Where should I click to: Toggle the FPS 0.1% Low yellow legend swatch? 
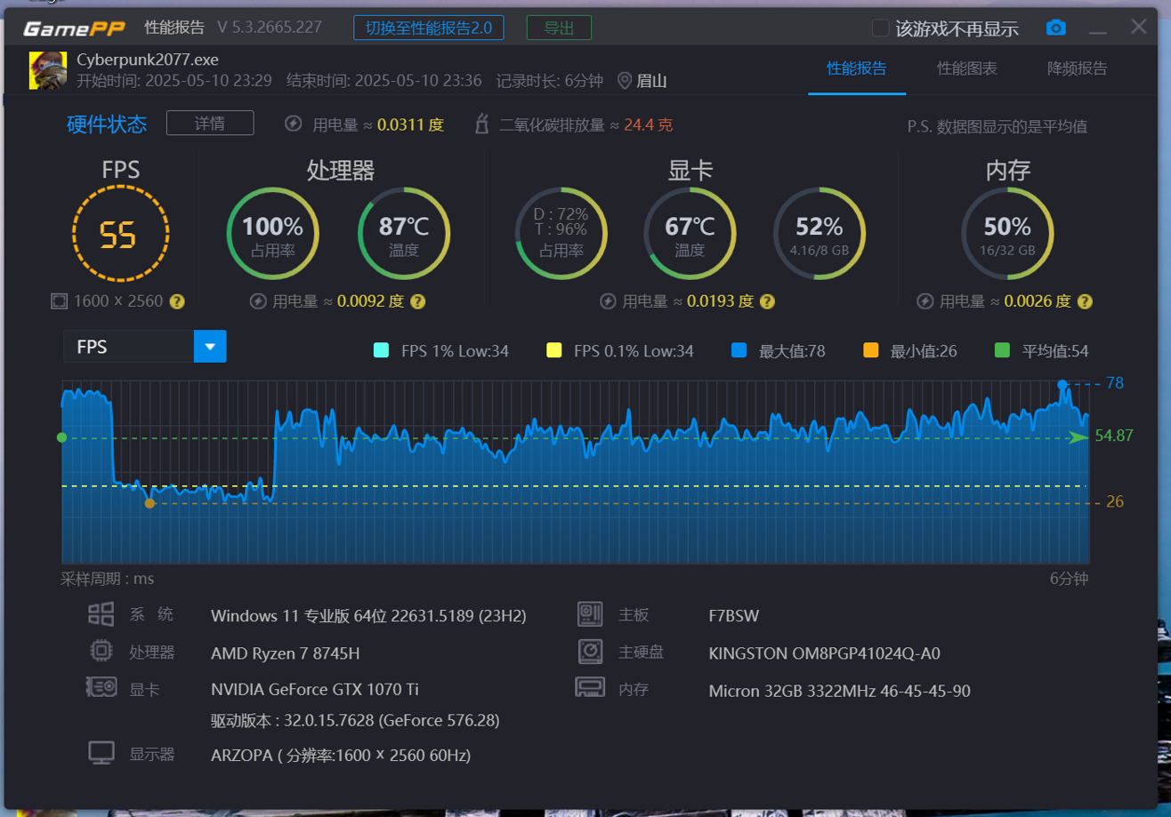pyautogui.click(x=553, y=350)
